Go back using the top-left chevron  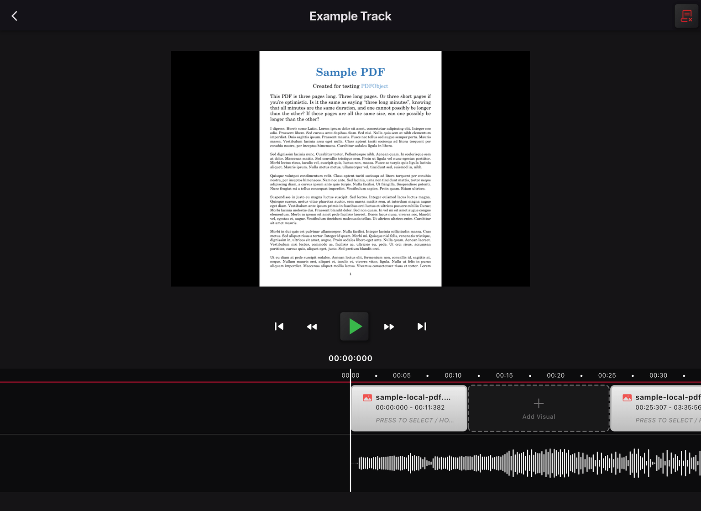(x=15, y=16)
